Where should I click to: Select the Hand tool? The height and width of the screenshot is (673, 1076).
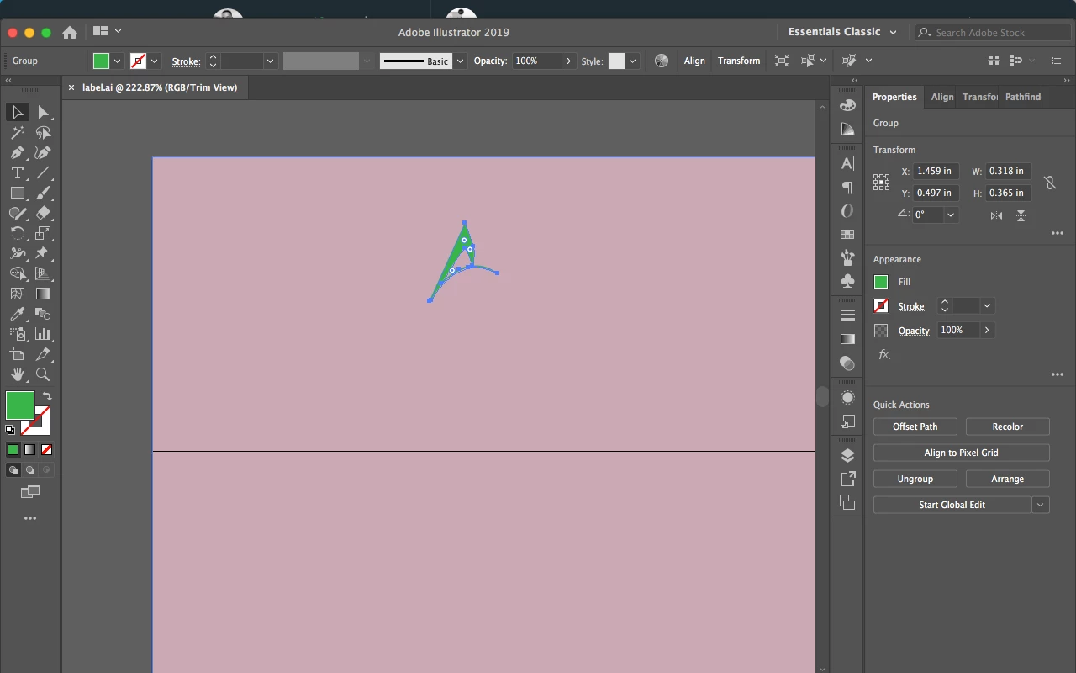(17, 374)
